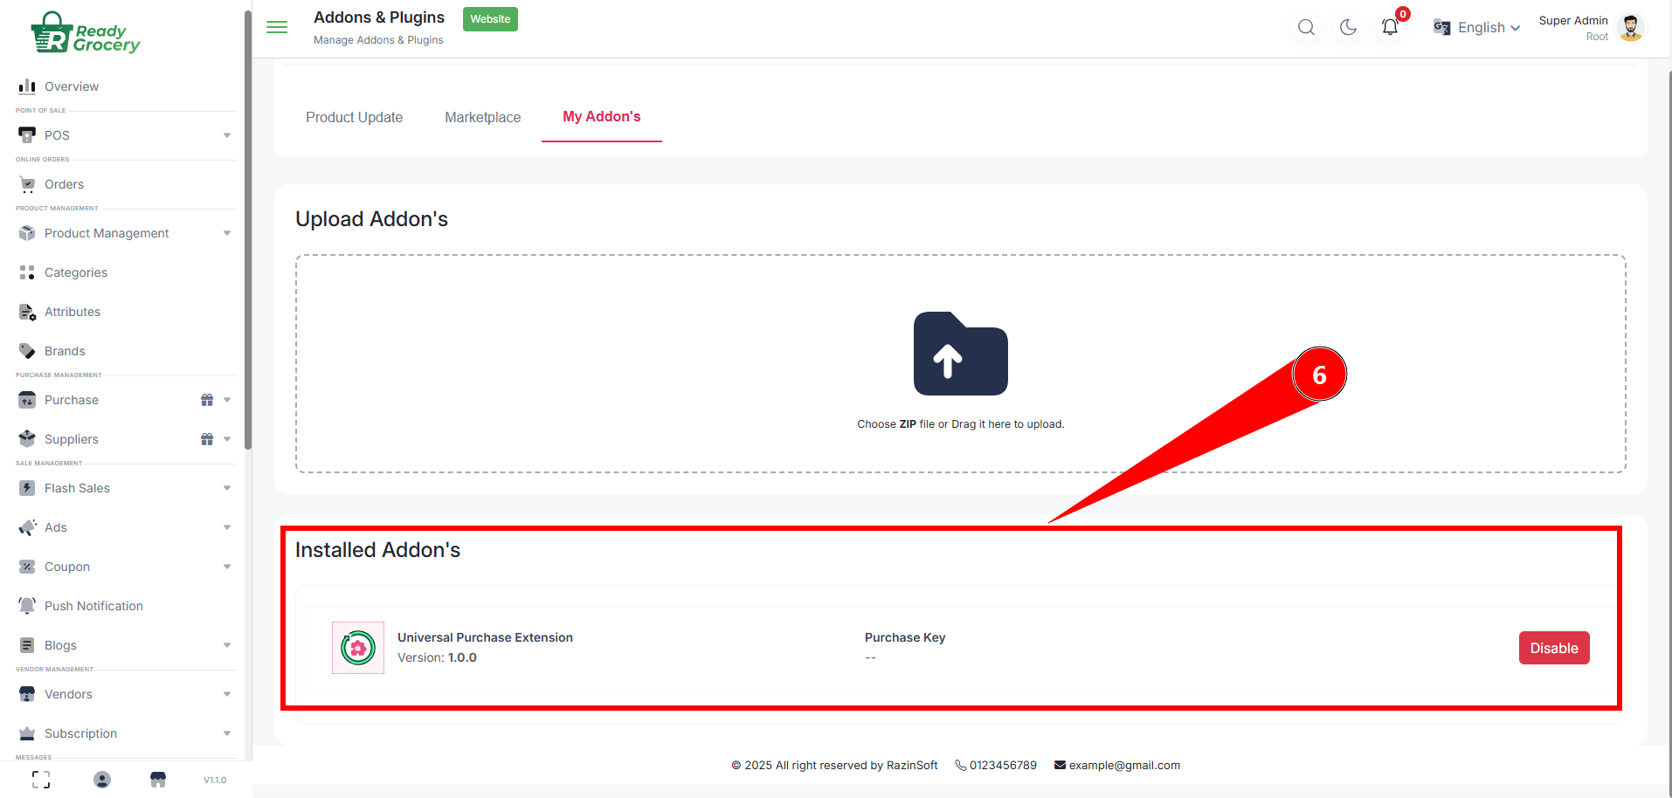Toggle dark mode moon icon

tap(1348, 27)
